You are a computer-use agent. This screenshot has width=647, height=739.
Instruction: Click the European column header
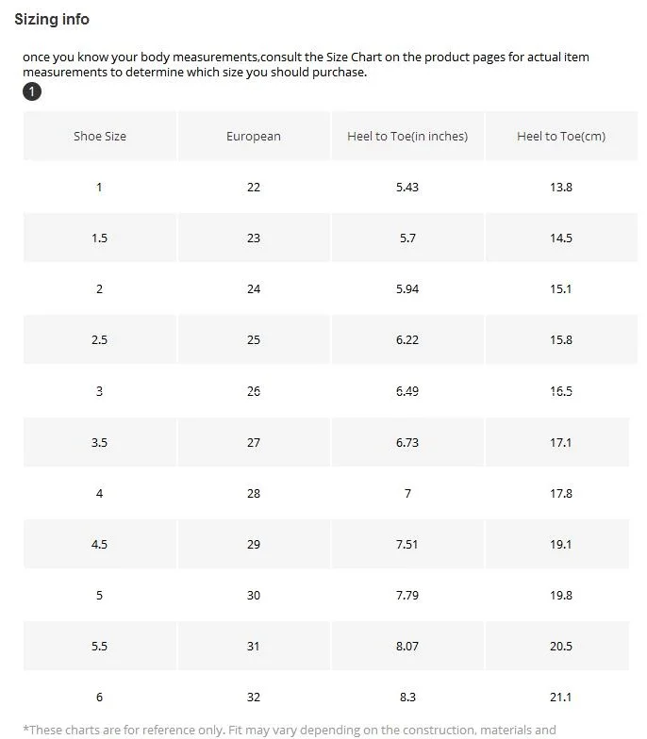(254, 136)
